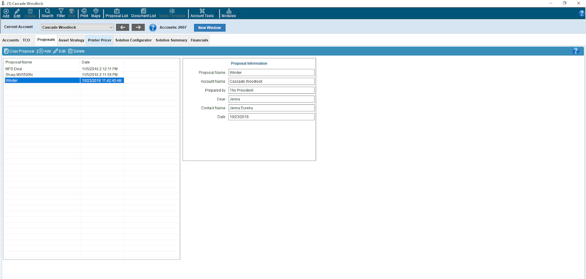586x279 pixels.
Task: Open Account Tools menu
Action: coord(202,13)
